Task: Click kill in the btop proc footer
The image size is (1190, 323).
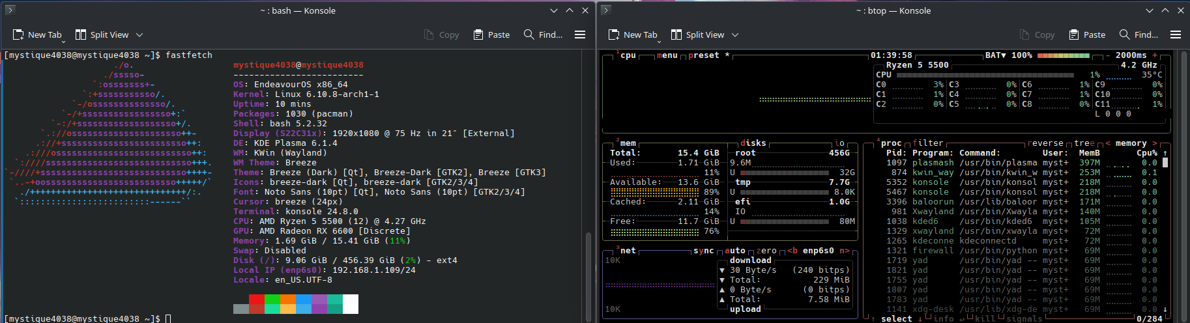Action: [985, 319]
